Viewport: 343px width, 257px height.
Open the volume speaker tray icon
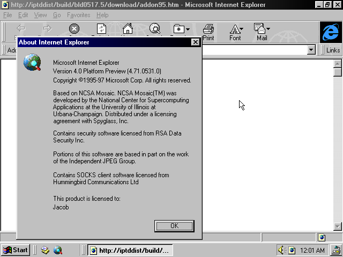(281, 250)
